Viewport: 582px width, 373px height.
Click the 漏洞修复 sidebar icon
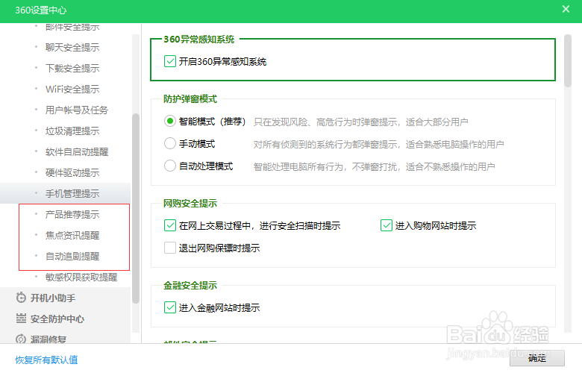click(21, 339)
